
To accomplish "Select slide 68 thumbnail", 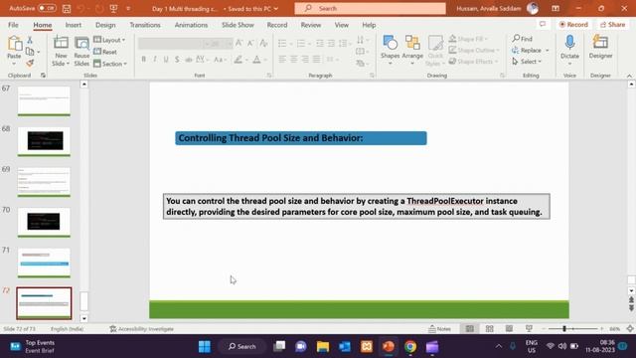I will (44, 141).
